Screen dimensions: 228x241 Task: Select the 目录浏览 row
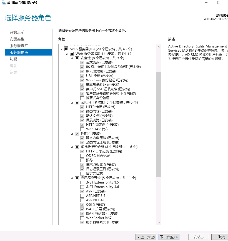[99, 120]
